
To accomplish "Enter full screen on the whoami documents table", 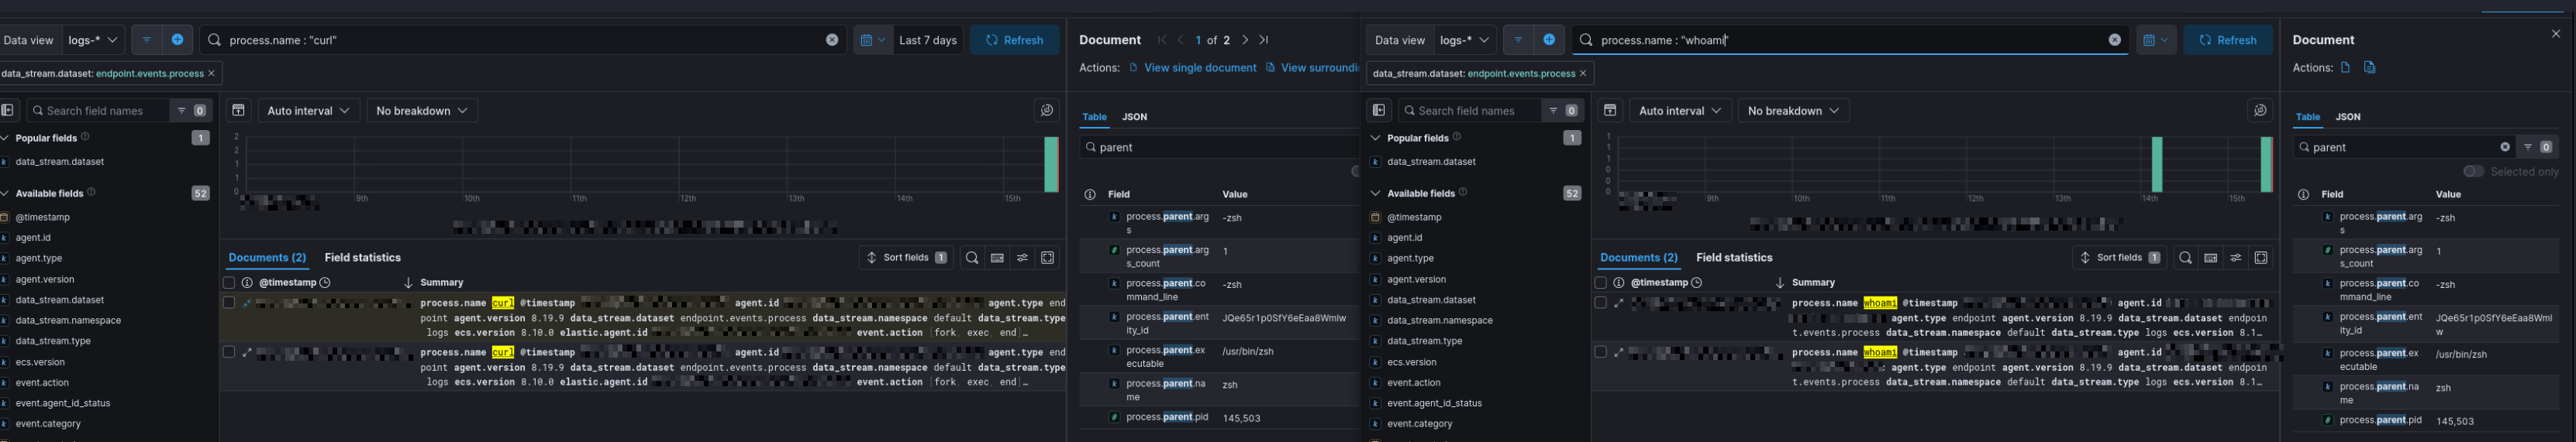I will [2260, 258].
